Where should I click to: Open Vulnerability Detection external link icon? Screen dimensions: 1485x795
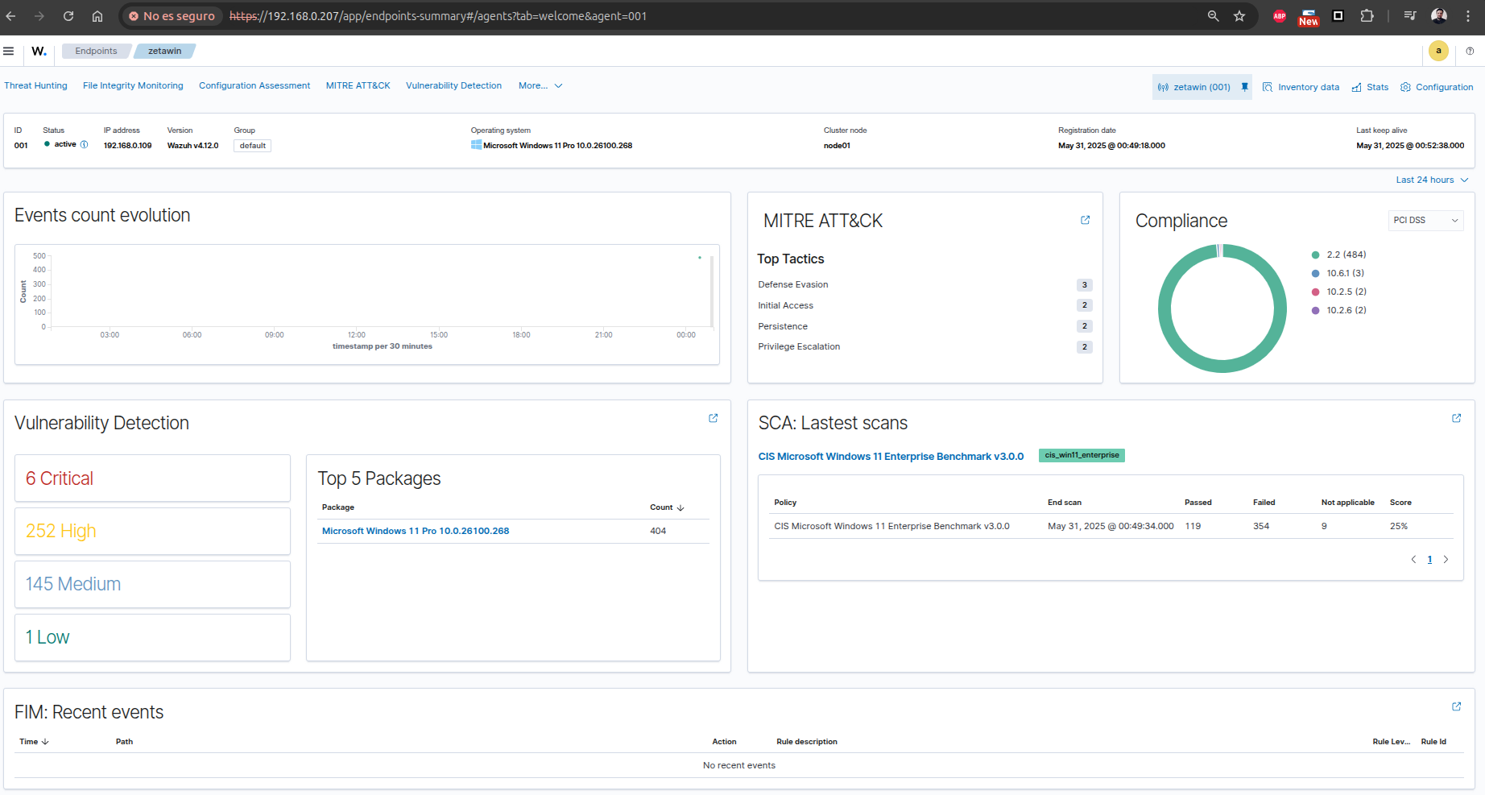713,418
